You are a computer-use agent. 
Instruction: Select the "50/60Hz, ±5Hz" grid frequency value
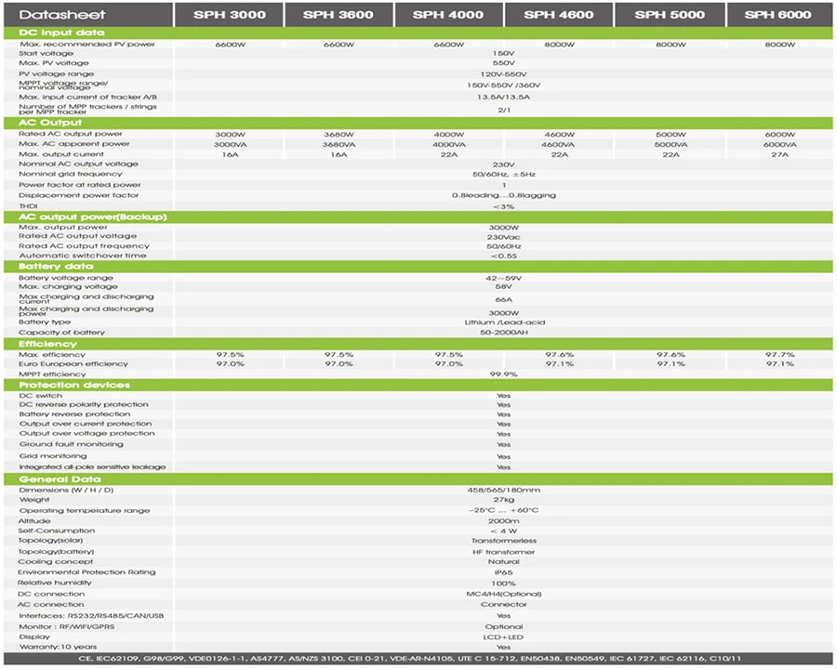(504, 175)
